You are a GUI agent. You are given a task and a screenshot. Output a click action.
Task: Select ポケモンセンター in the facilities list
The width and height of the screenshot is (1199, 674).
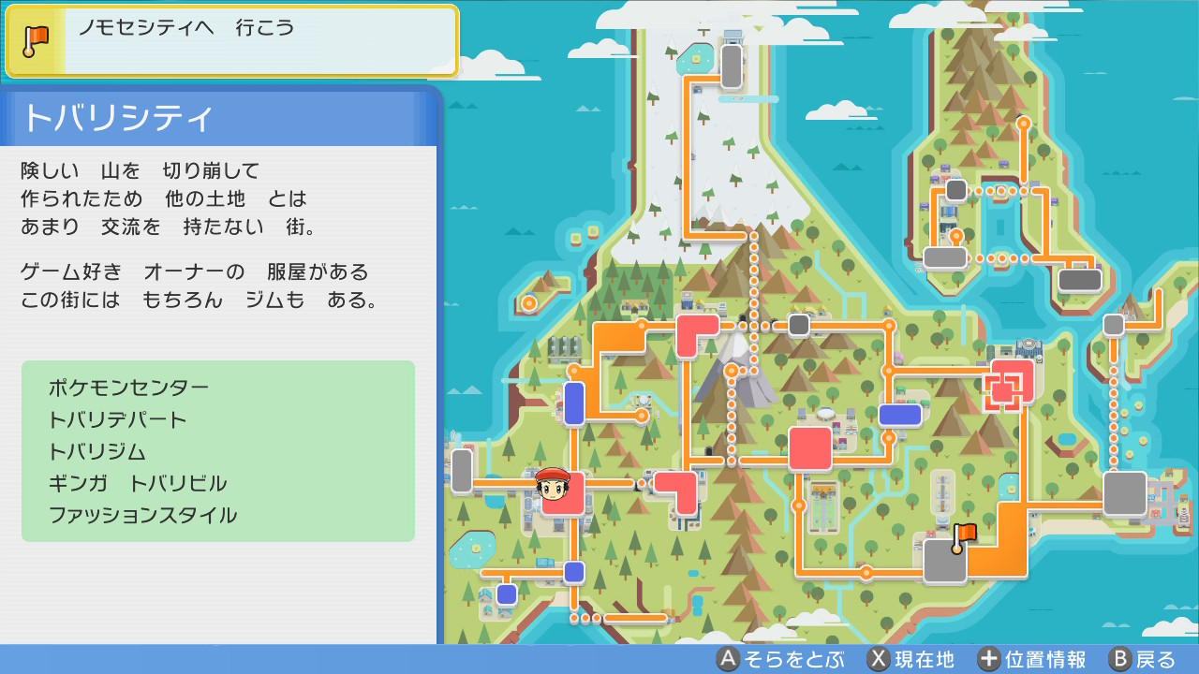pyautogui.click(x=128, y=388)
